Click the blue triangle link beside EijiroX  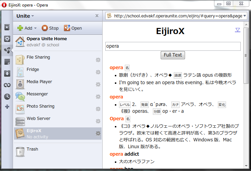(x=238, y=30)
